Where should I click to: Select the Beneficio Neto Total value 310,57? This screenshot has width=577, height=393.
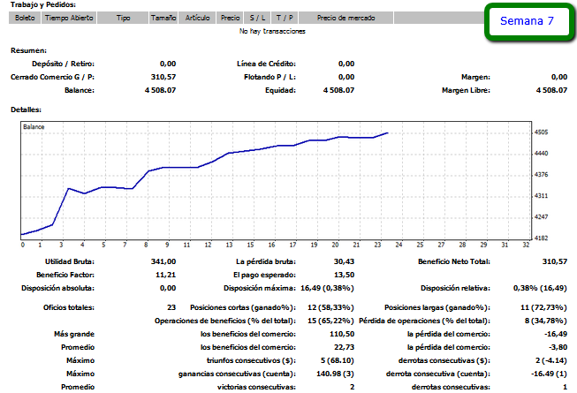(x=552, y=261)
